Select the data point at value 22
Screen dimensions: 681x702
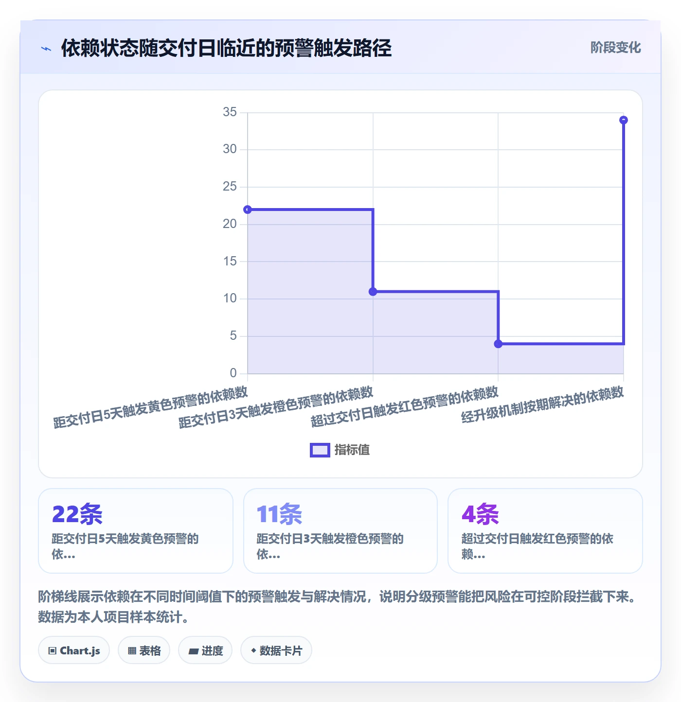(x=248, y=210)
